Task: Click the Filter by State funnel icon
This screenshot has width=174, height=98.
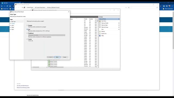Action: 100,25
